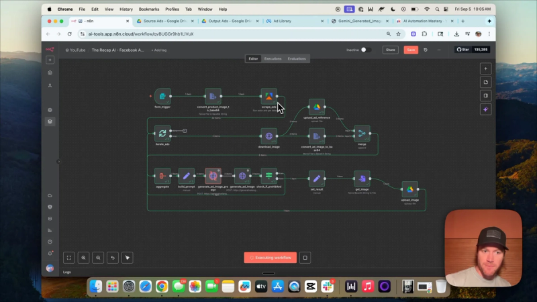Switch to the Editor tab
Image resolution: width=537 pixels, height=302 pixels.
[253, 58]
